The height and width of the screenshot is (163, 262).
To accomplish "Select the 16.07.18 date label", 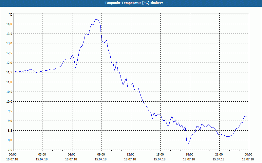I will 248,159.
